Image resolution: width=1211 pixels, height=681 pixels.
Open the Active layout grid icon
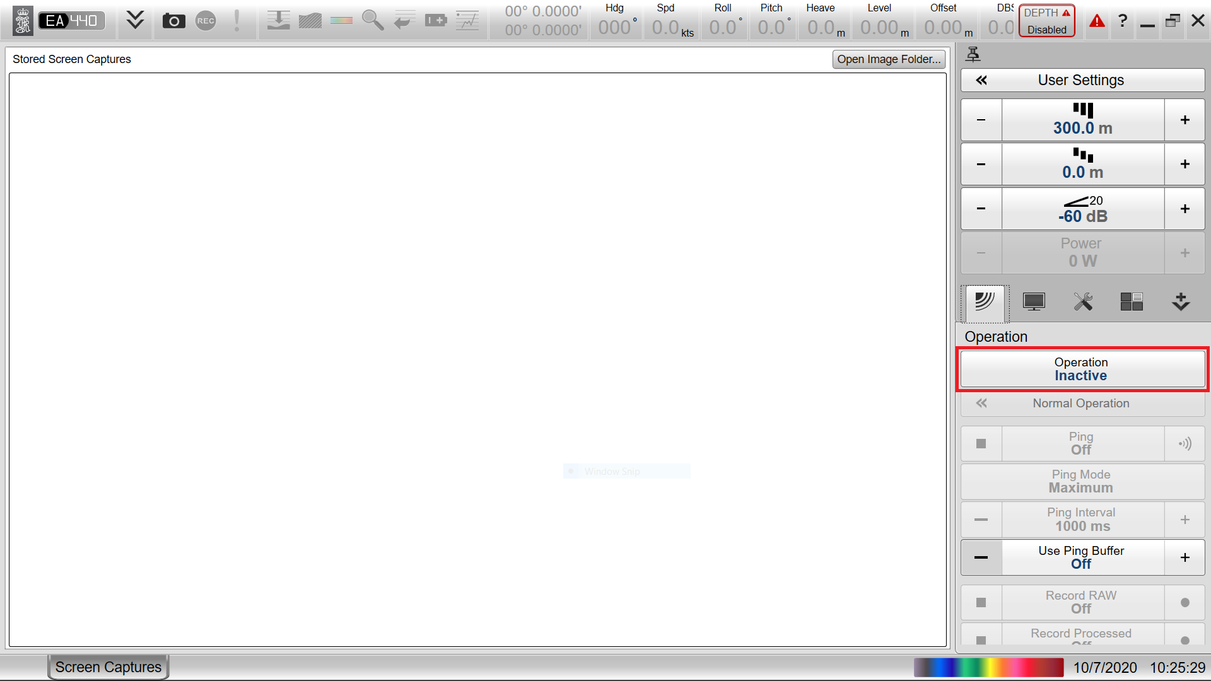point(1132,302)
